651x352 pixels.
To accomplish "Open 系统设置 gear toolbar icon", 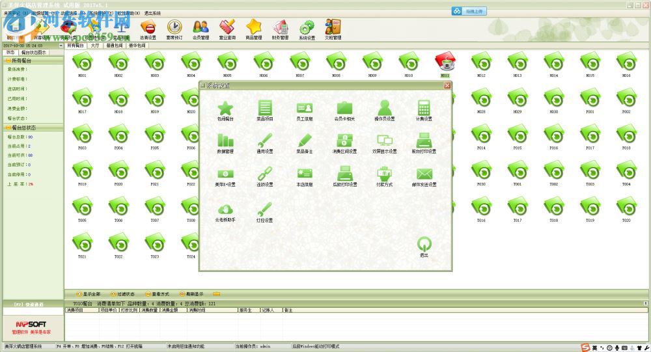I will click(x=307, y=29).
